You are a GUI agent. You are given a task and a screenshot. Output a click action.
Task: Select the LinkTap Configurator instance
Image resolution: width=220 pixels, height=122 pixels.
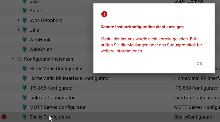pyautogui.click(x=52, y=98)
